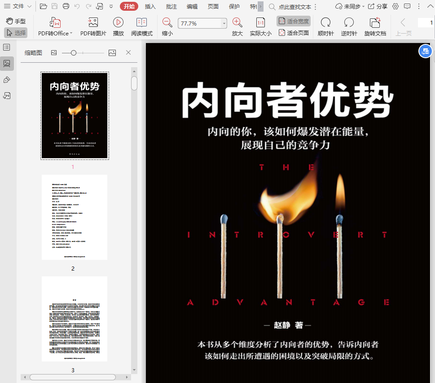Click the 未同步 cloud sync button

(350, 6)
